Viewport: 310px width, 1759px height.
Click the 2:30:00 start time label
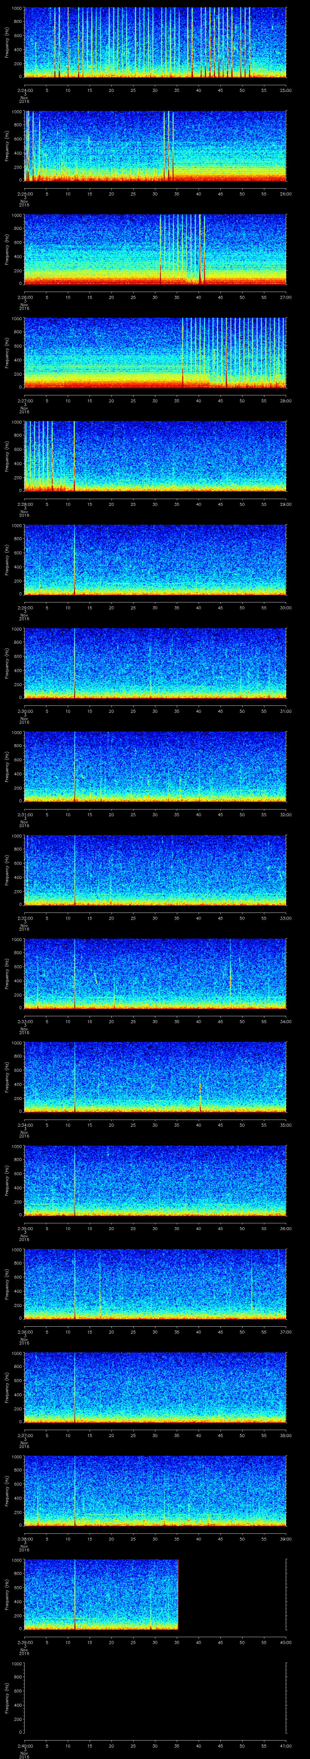pos(25,711)
